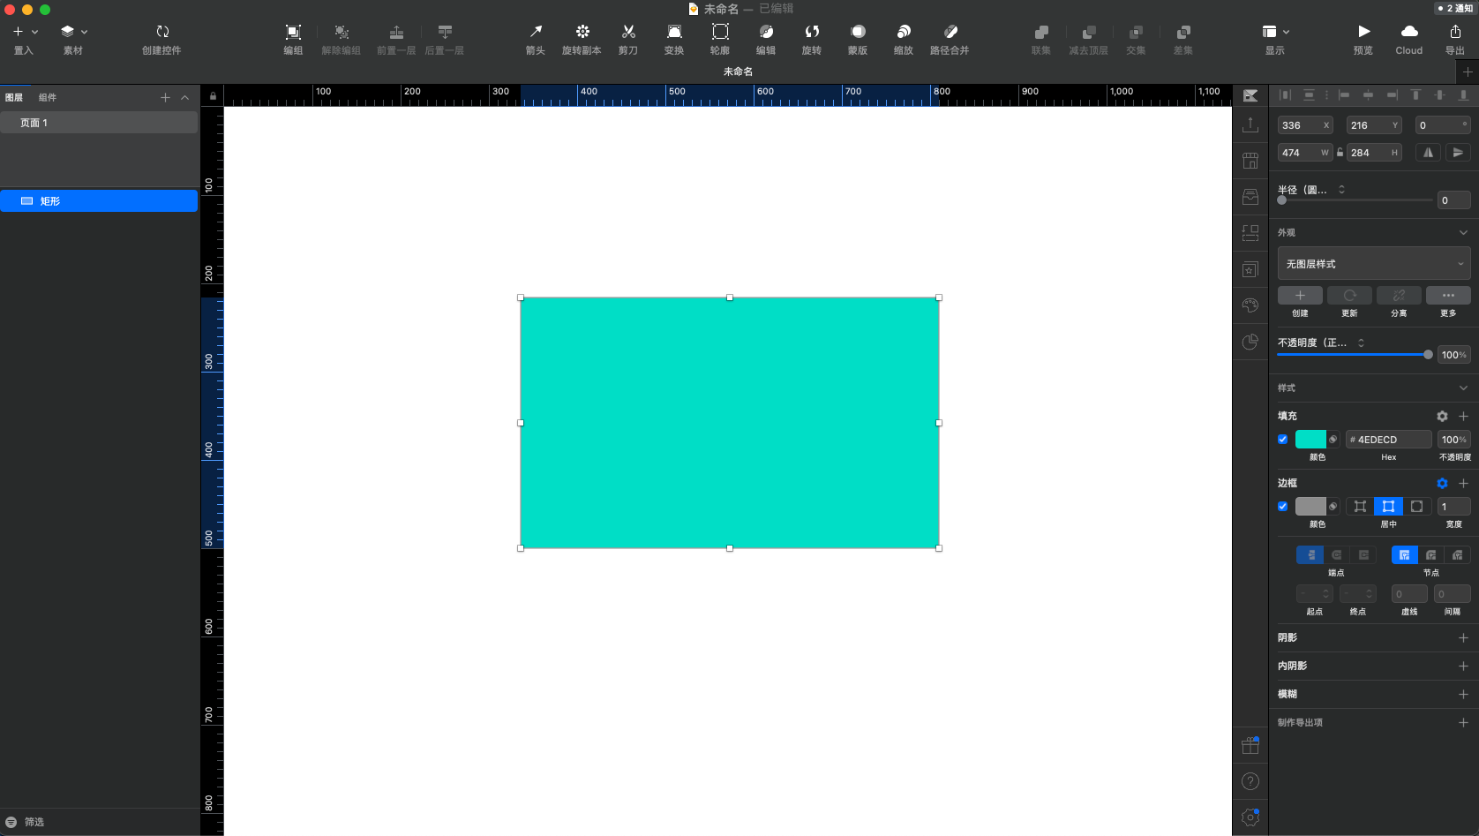The image size is (1479, 836).
Task: Click the 未命名 document tab
Action: 738,72
